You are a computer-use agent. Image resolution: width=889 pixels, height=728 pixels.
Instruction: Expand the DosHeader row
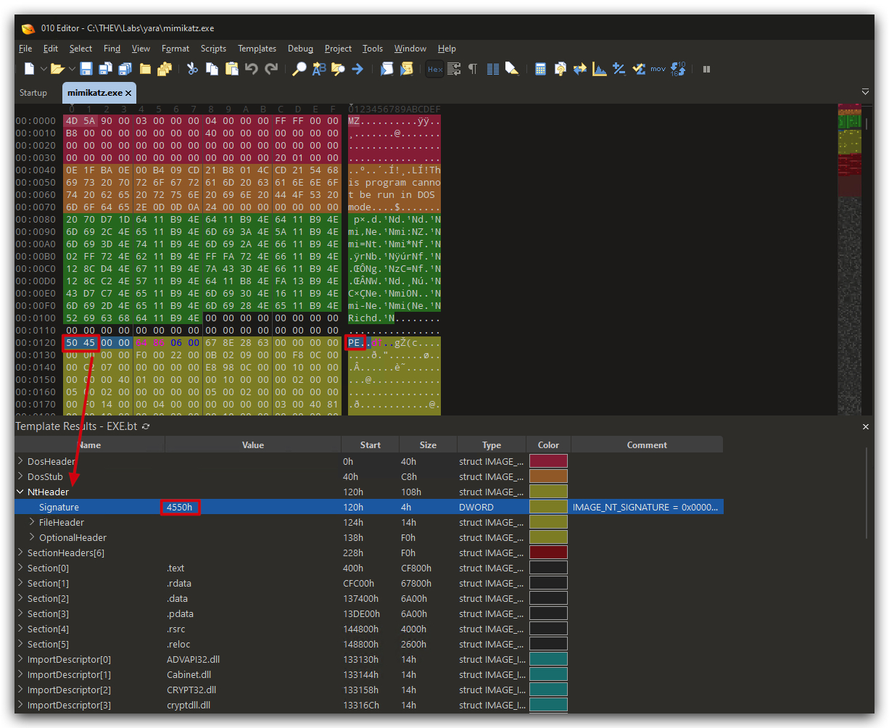[x=20, y=461]
